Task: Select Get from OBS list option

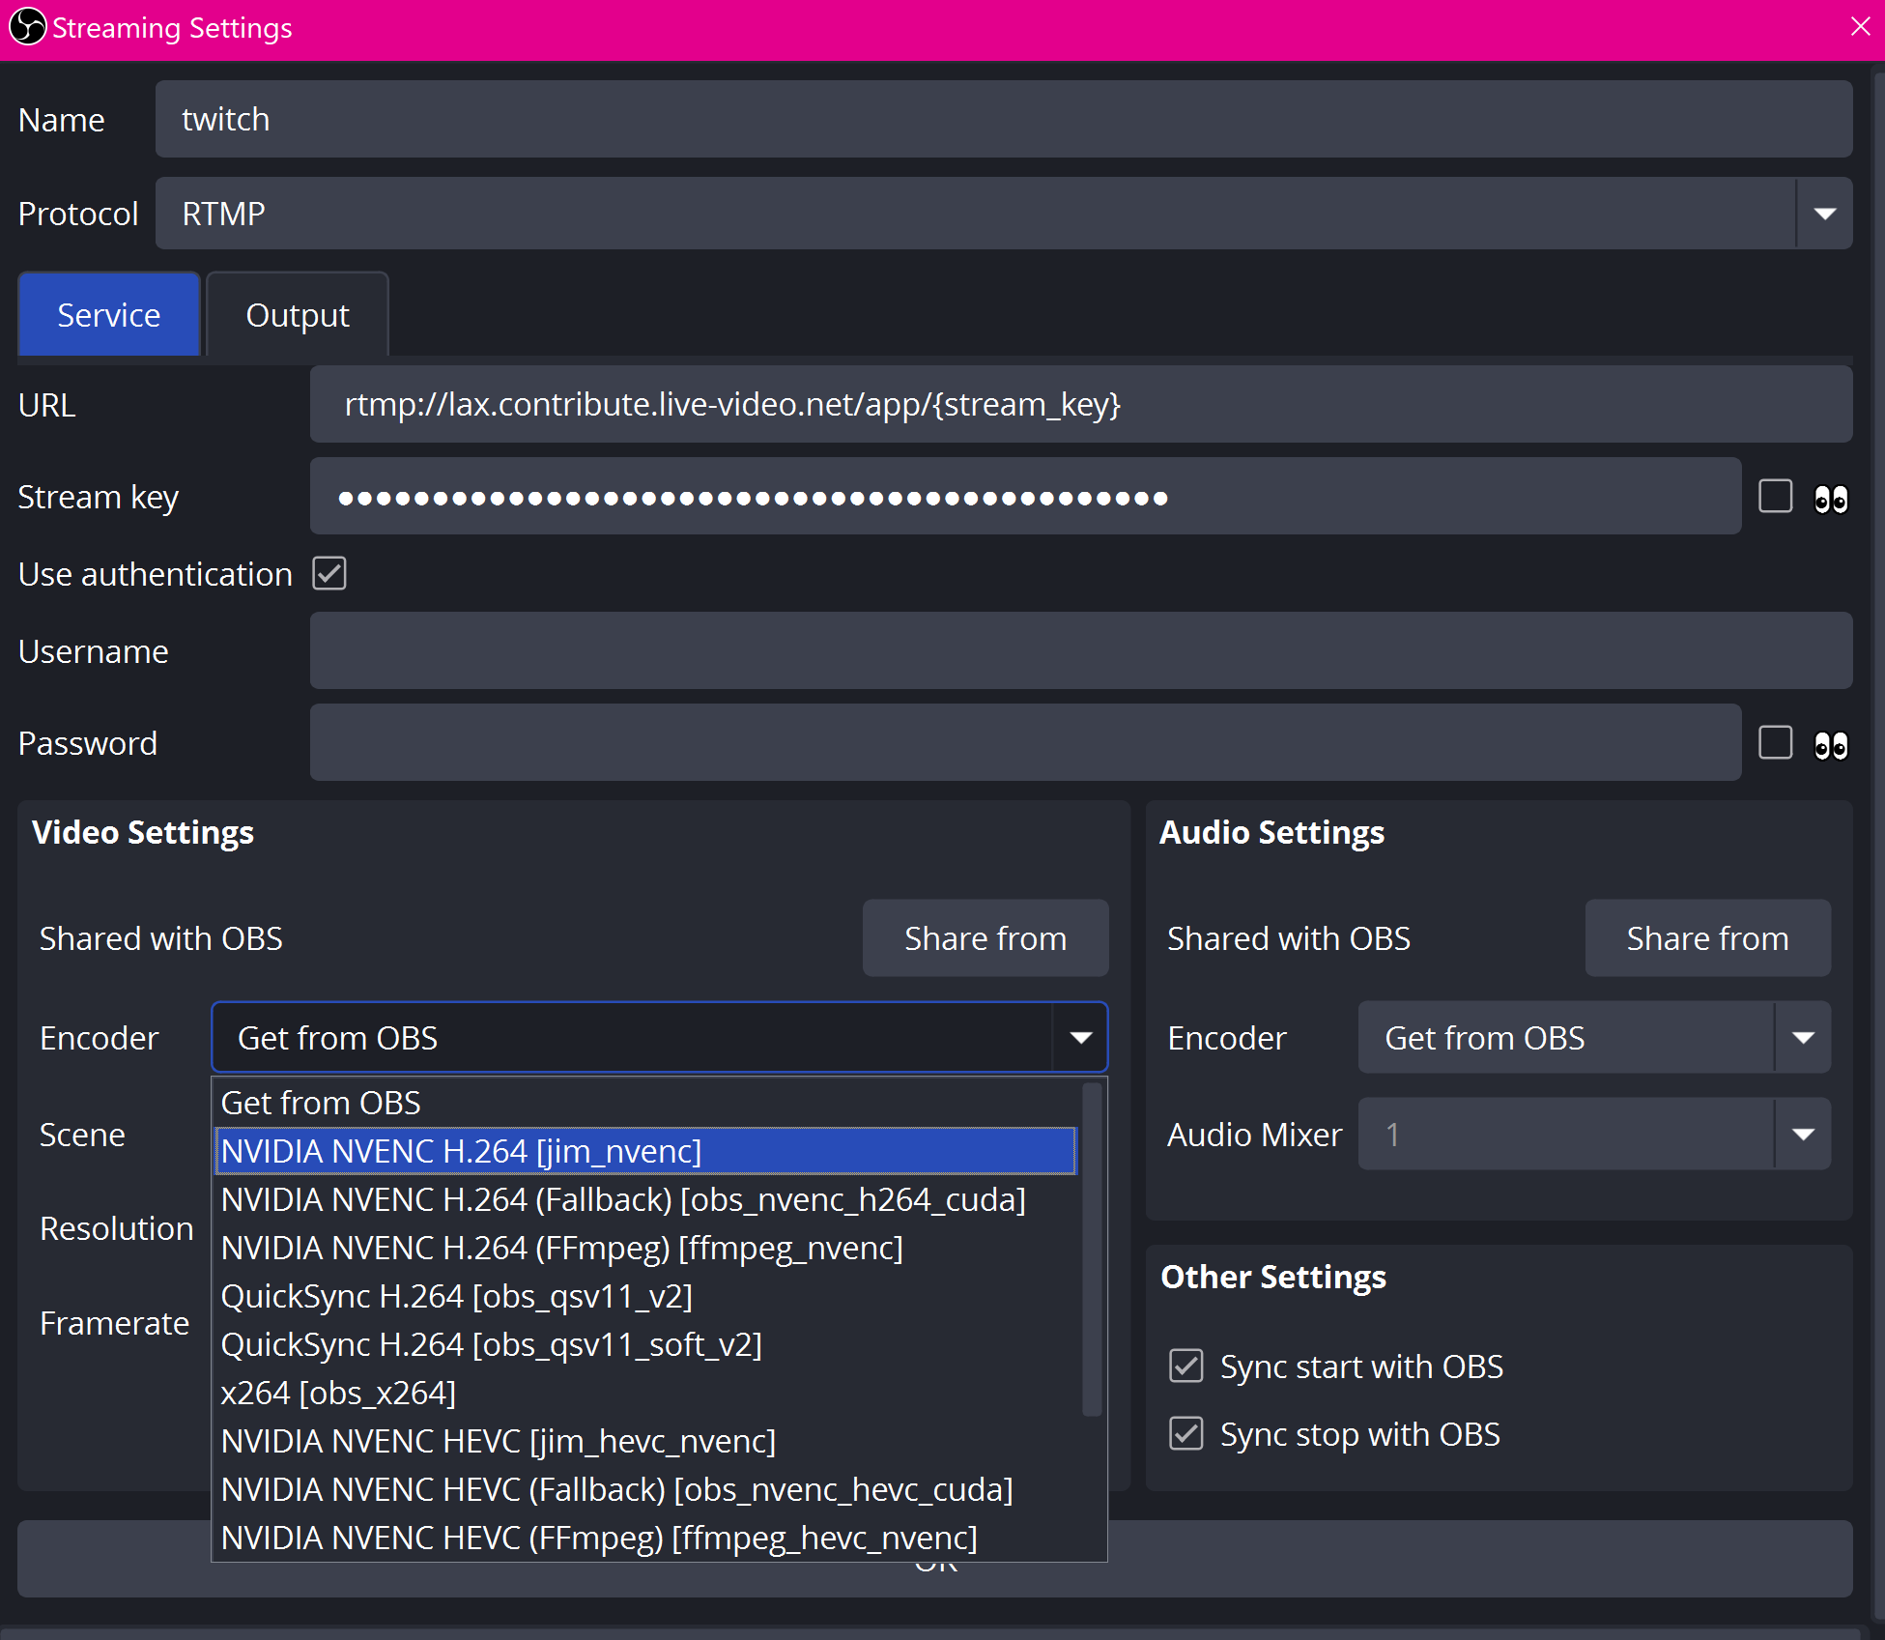Action: 645,1103
